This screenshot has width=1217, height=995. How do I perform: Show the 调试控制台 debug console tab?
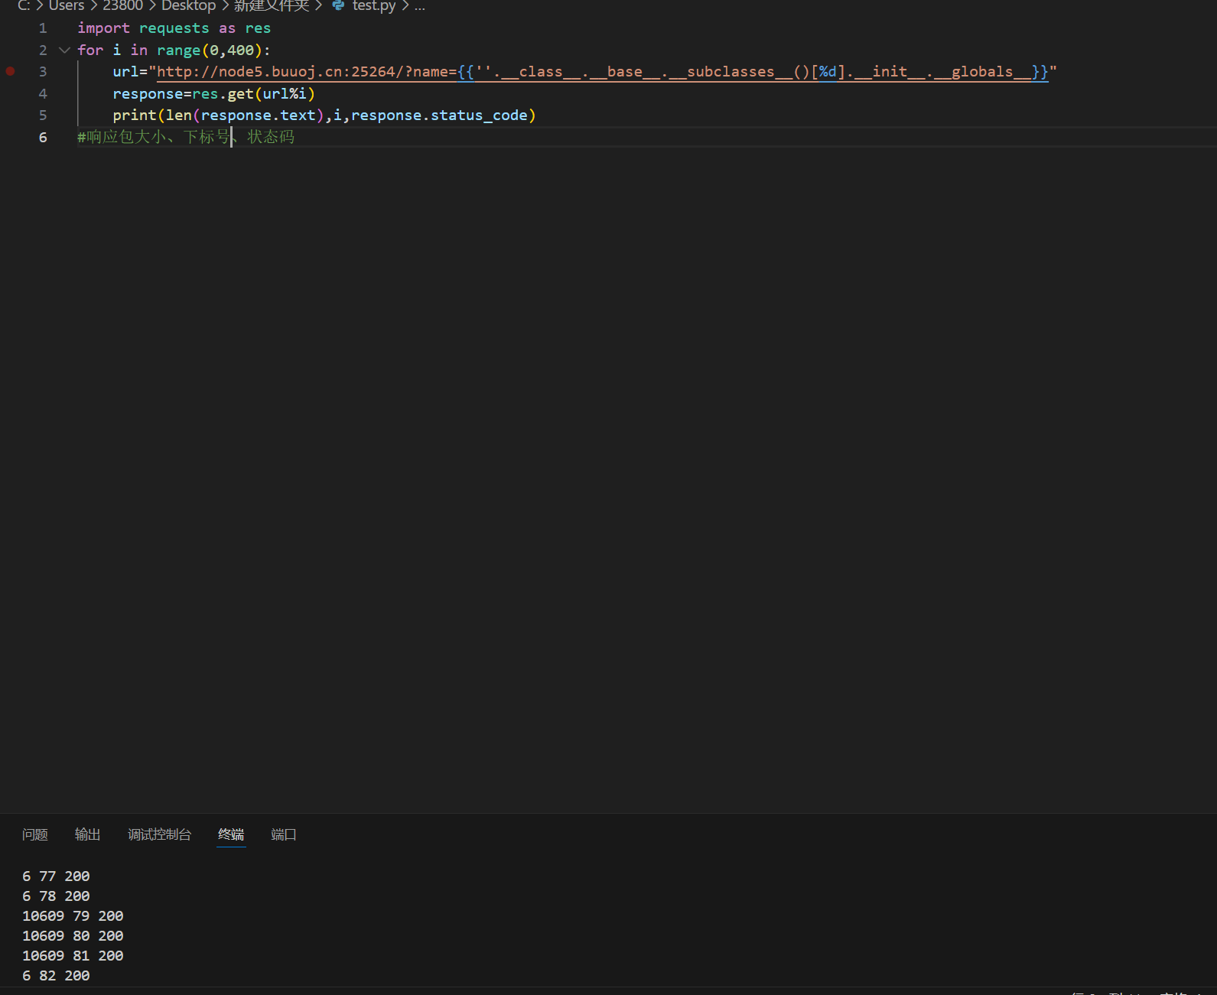(159, 834)
